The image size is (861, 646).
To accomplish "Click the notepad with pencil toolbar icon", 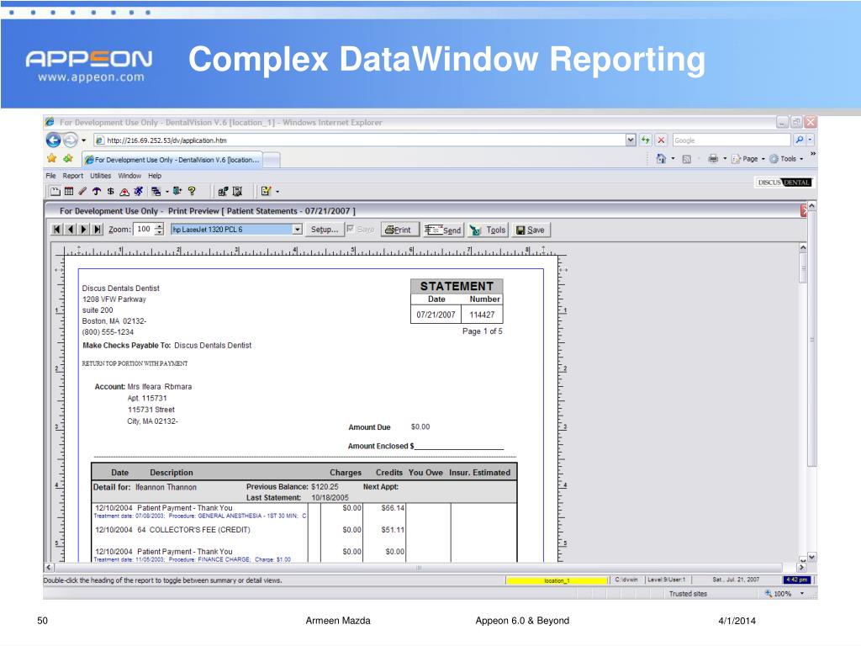I will (x=267, y=191).
